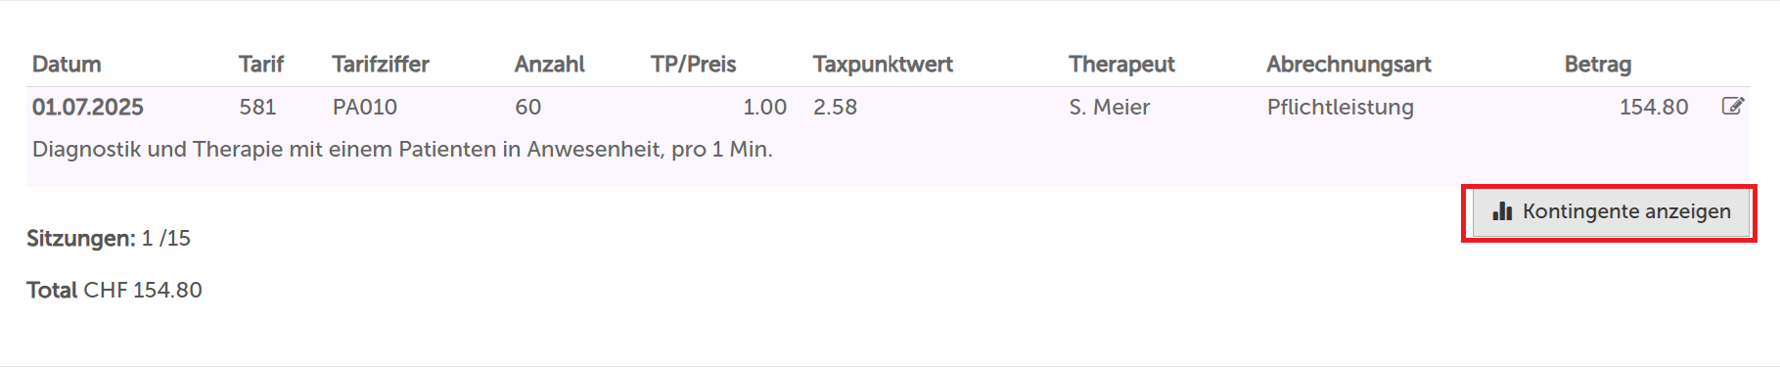Click the Taxpunktwert column header

pos(883,65)
